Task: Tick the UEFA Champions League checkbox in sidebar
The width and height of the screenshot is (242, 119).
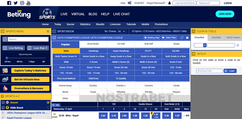Action: (49, 113)
